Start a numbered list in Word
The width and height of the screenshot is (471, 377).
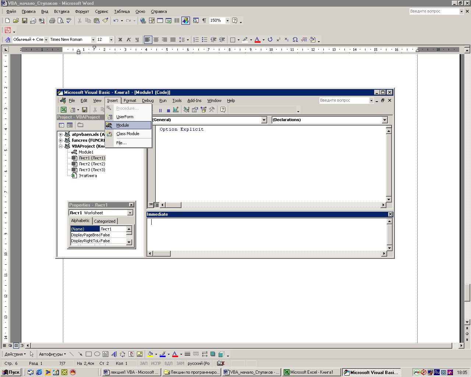click(x=196, y=39)
